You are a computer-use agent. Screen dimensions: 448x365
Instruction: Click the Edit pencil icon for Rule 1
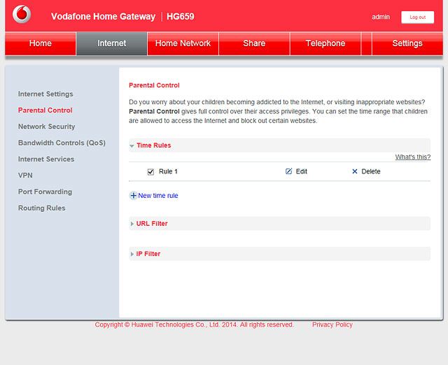click(288, 171)
